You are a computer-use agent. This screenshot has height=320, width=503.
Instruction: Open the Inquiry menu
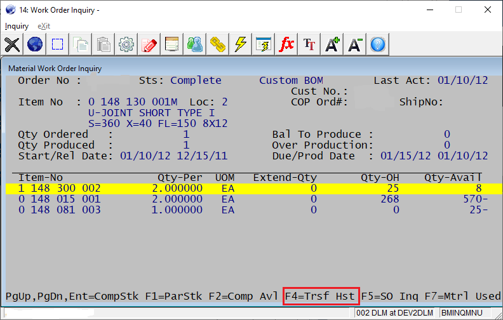(17, 26)
